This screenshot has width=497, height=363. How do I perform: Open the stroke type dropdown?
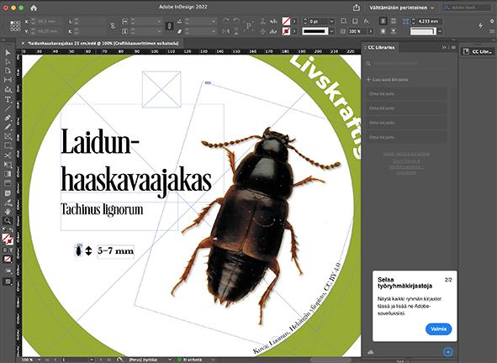click(x=332, y=31)
